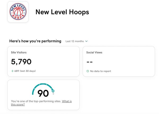159x114 pixels.
Task: Select the Site Visitors card label
Action: (19, 52)
